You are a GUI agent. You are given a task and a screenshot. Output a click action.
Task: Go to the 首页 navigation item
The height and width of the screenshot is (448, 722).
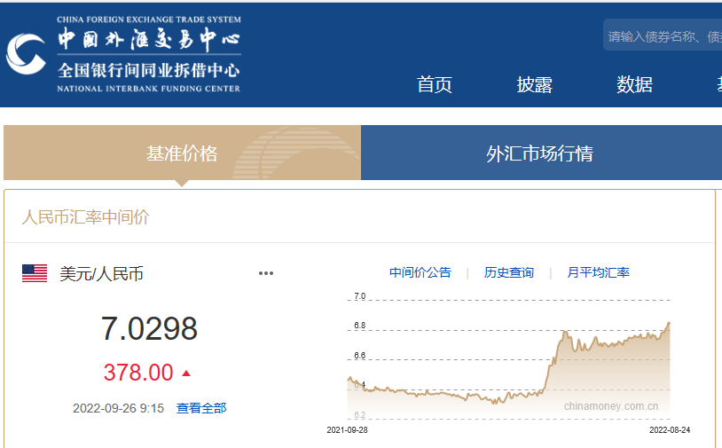tap(435, 84)
